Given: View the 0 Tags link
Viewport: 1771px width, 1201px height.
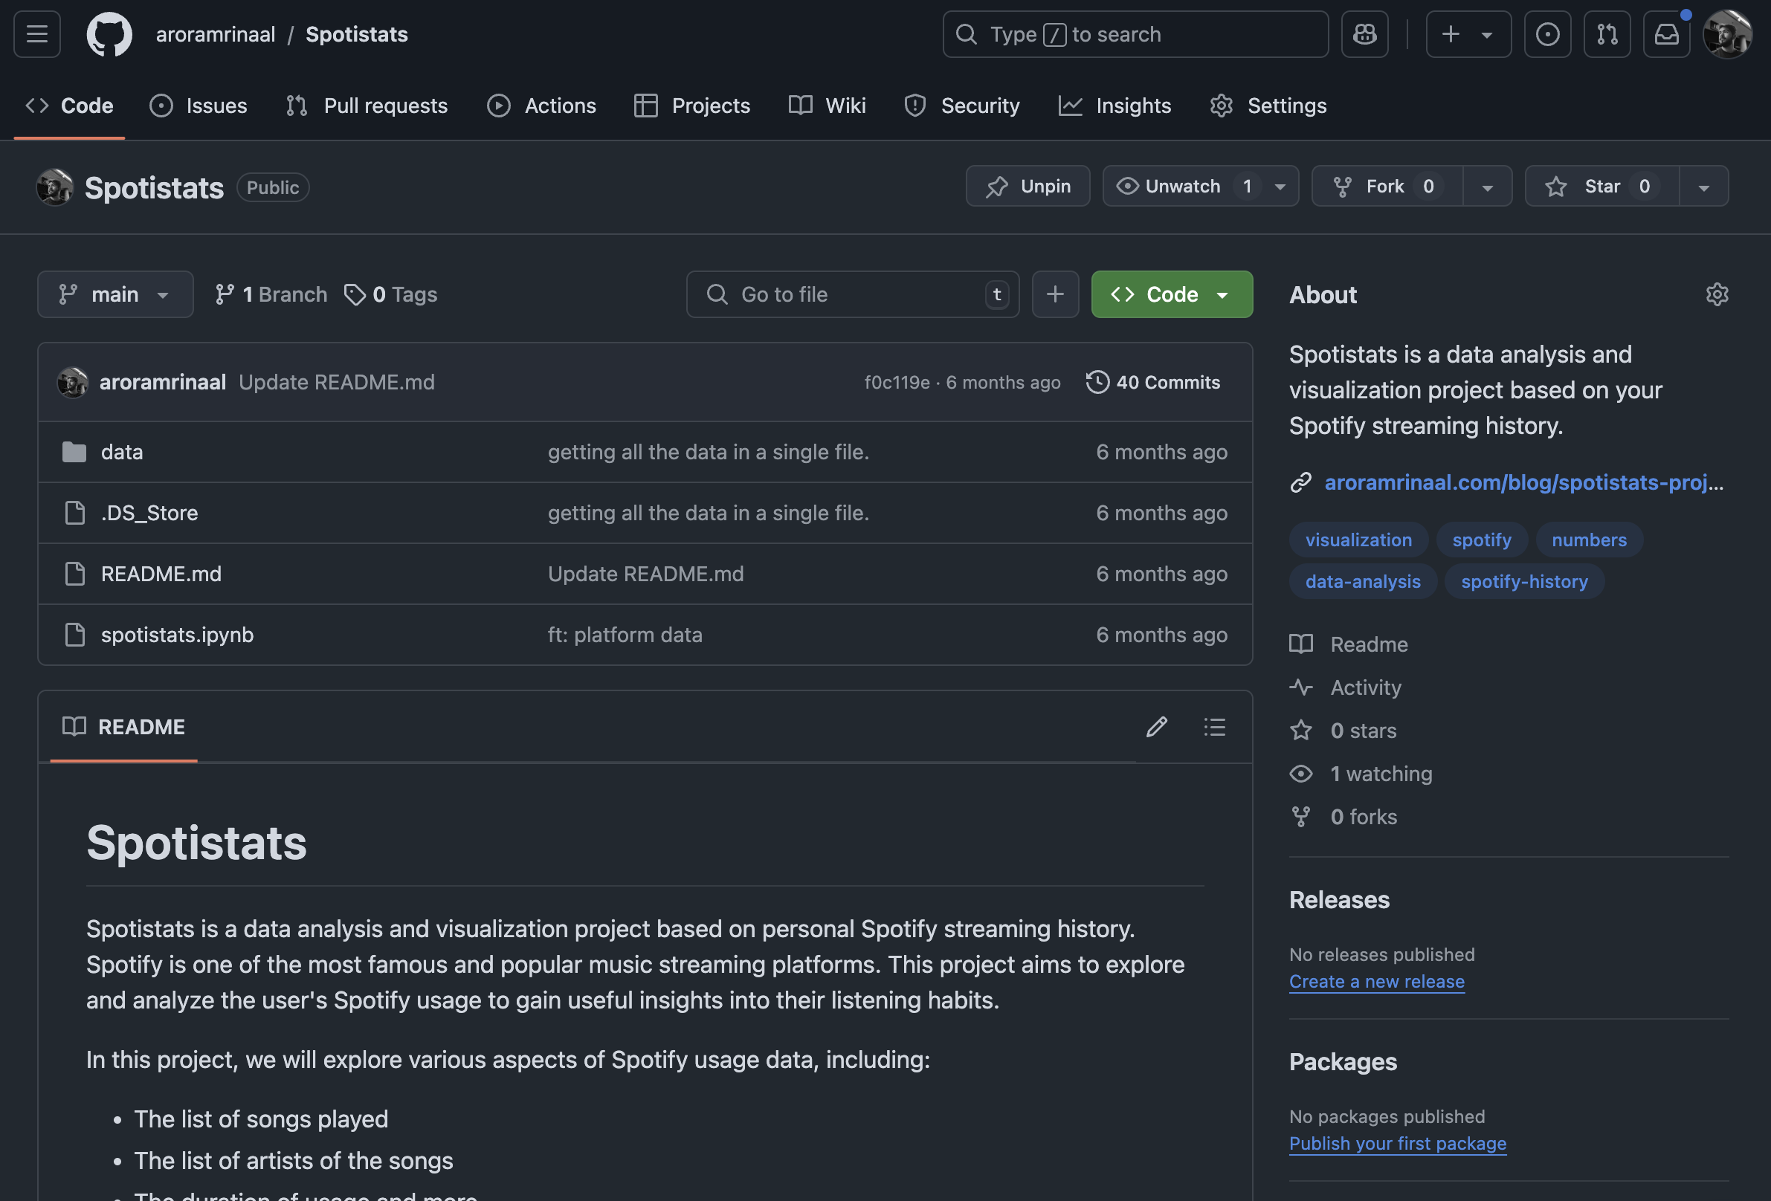Looking at the screenshot, I should click(x=391, y=294).
